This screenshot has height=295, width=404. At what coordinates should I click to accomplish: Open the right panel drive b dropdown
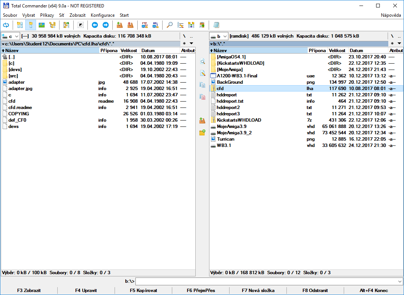coord(219,36)
